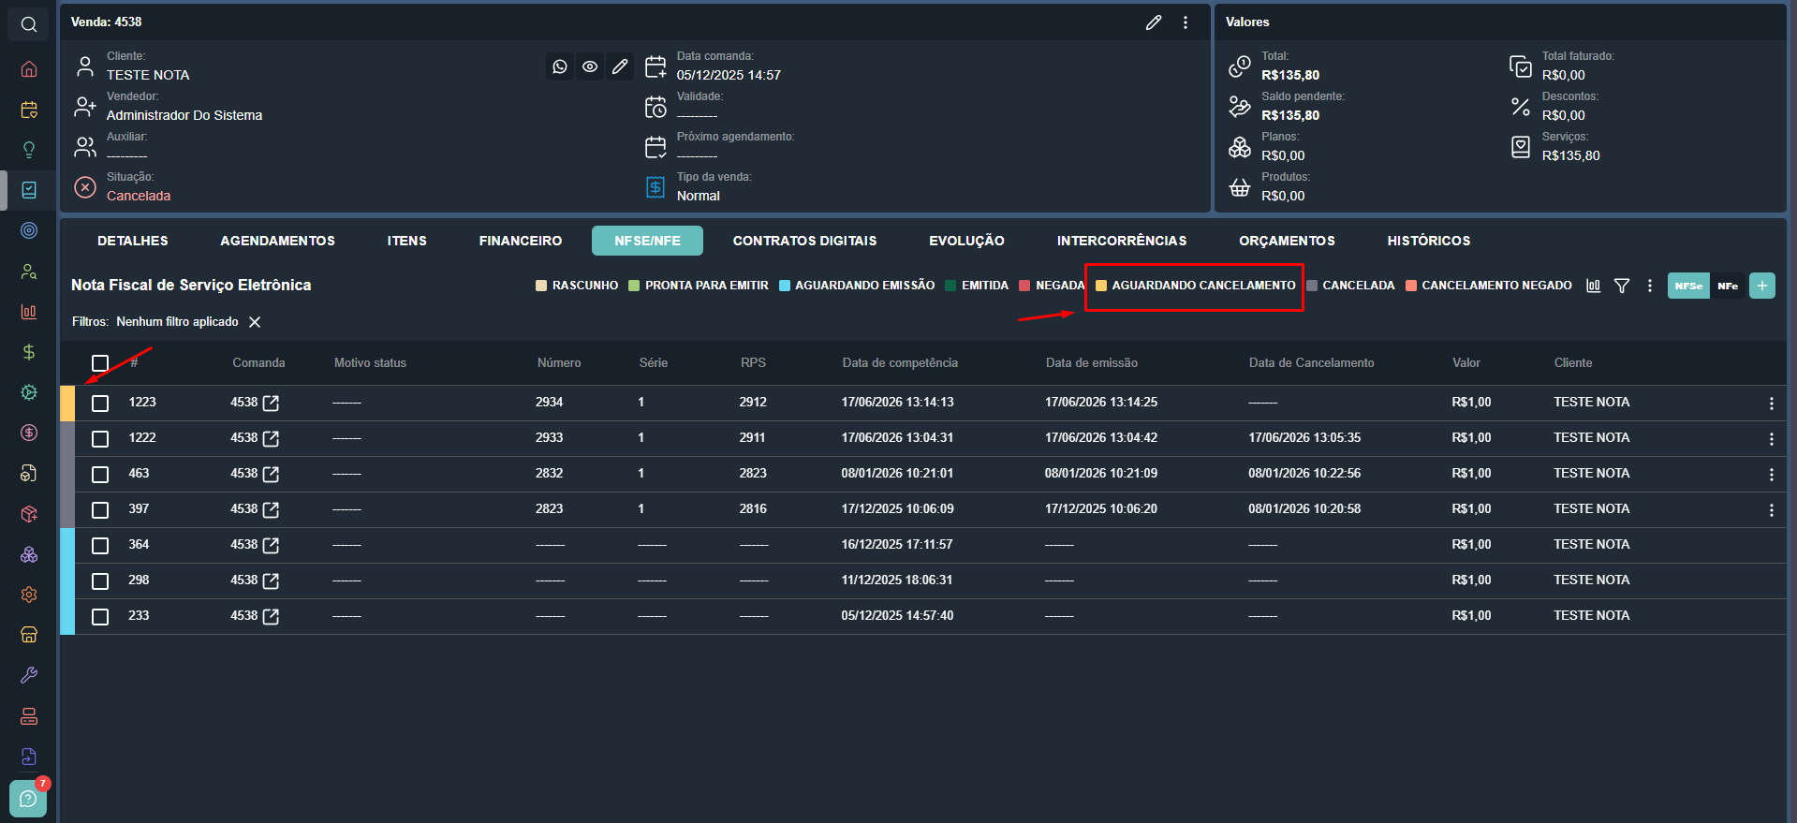Open WhatsApp chat icon for client

point(560,66)
